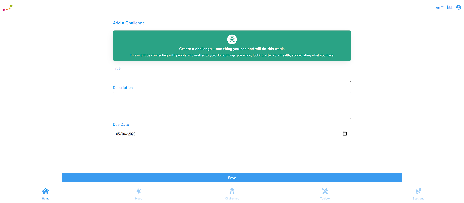Go to the Home tab

pyautogui.click(x=46, y=194)
